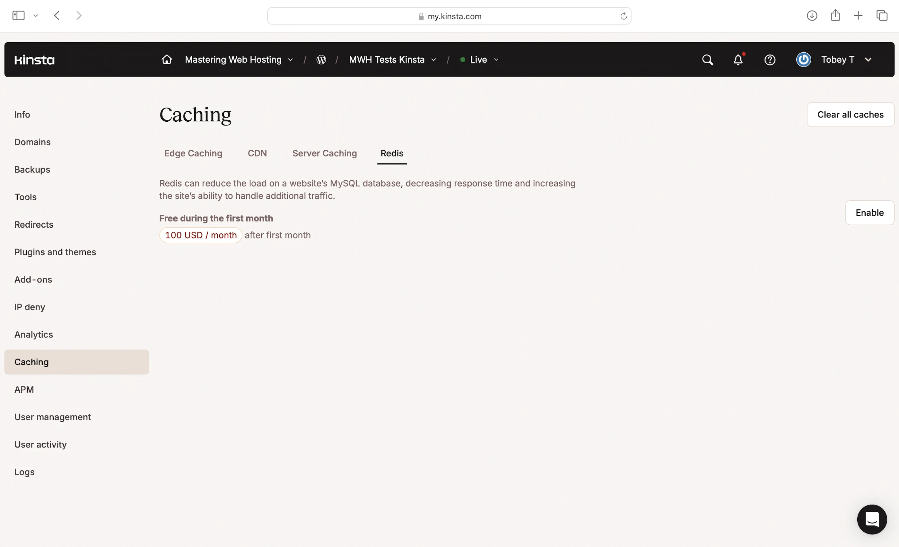Open Plugins and themes in sidebar
This screenshot has height=547, width=899.
point(55,252)
